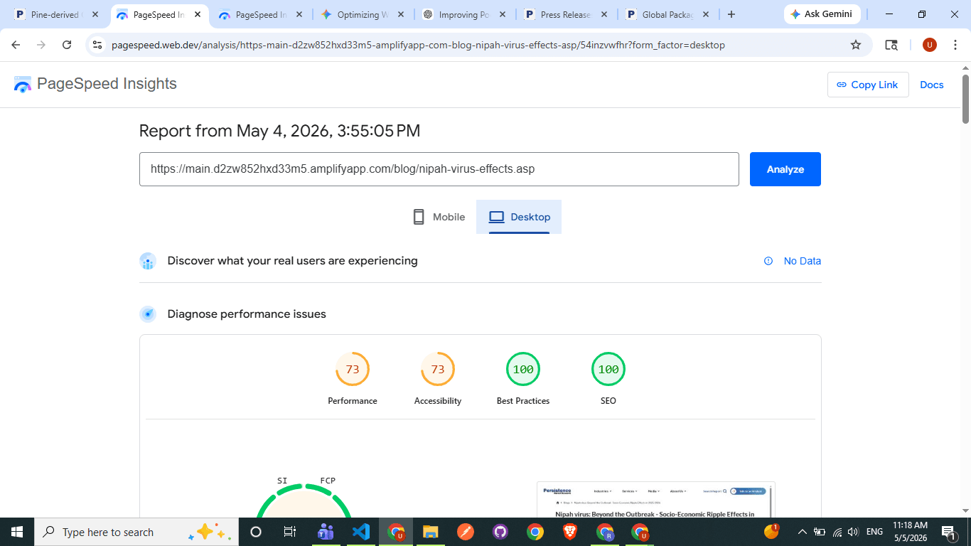
Task: Close the Pine-derived tab
Action: click(x=95, y=14)
